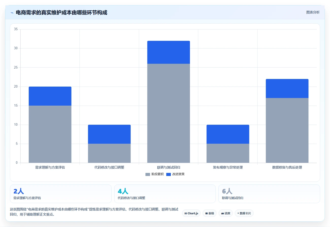The image size is (330, 227).
Task: Click the icon in the 进度 tag
Action: coord(222,213)
